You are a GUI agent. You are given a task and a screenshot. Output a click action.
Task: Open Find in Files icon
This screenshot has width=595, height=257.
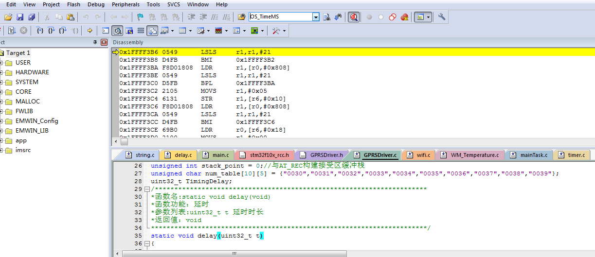coord(241,17)
